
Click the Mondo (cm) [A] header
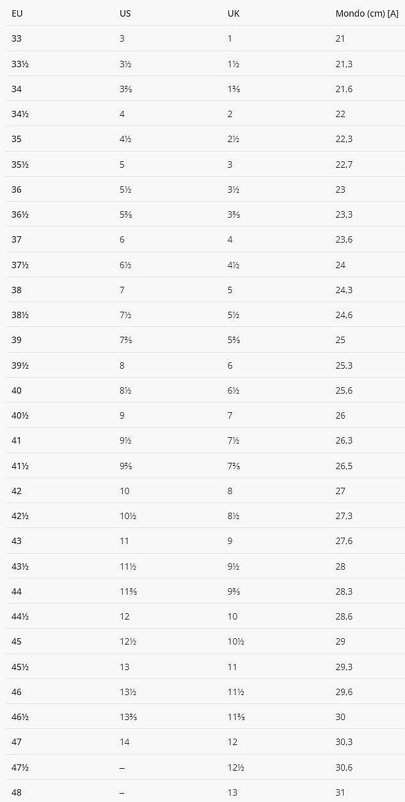[x=367, y=13]
